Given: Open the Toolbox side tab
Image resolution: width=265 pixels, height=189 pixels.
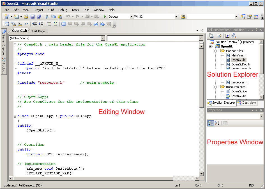Looking at the screenshot, I should pyautogui.click(x=4, y=66).
